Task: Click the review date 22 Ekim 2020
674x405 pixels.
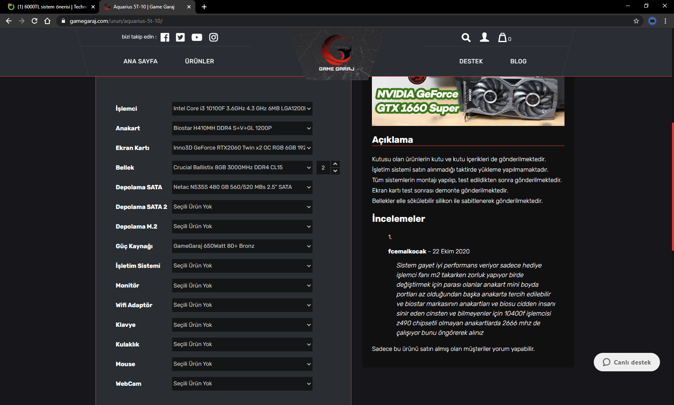Action: (451, 251)
